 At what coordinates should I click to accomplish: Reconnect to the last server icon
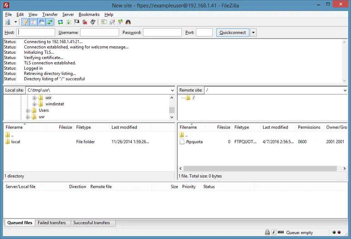(x=93, y=22)
